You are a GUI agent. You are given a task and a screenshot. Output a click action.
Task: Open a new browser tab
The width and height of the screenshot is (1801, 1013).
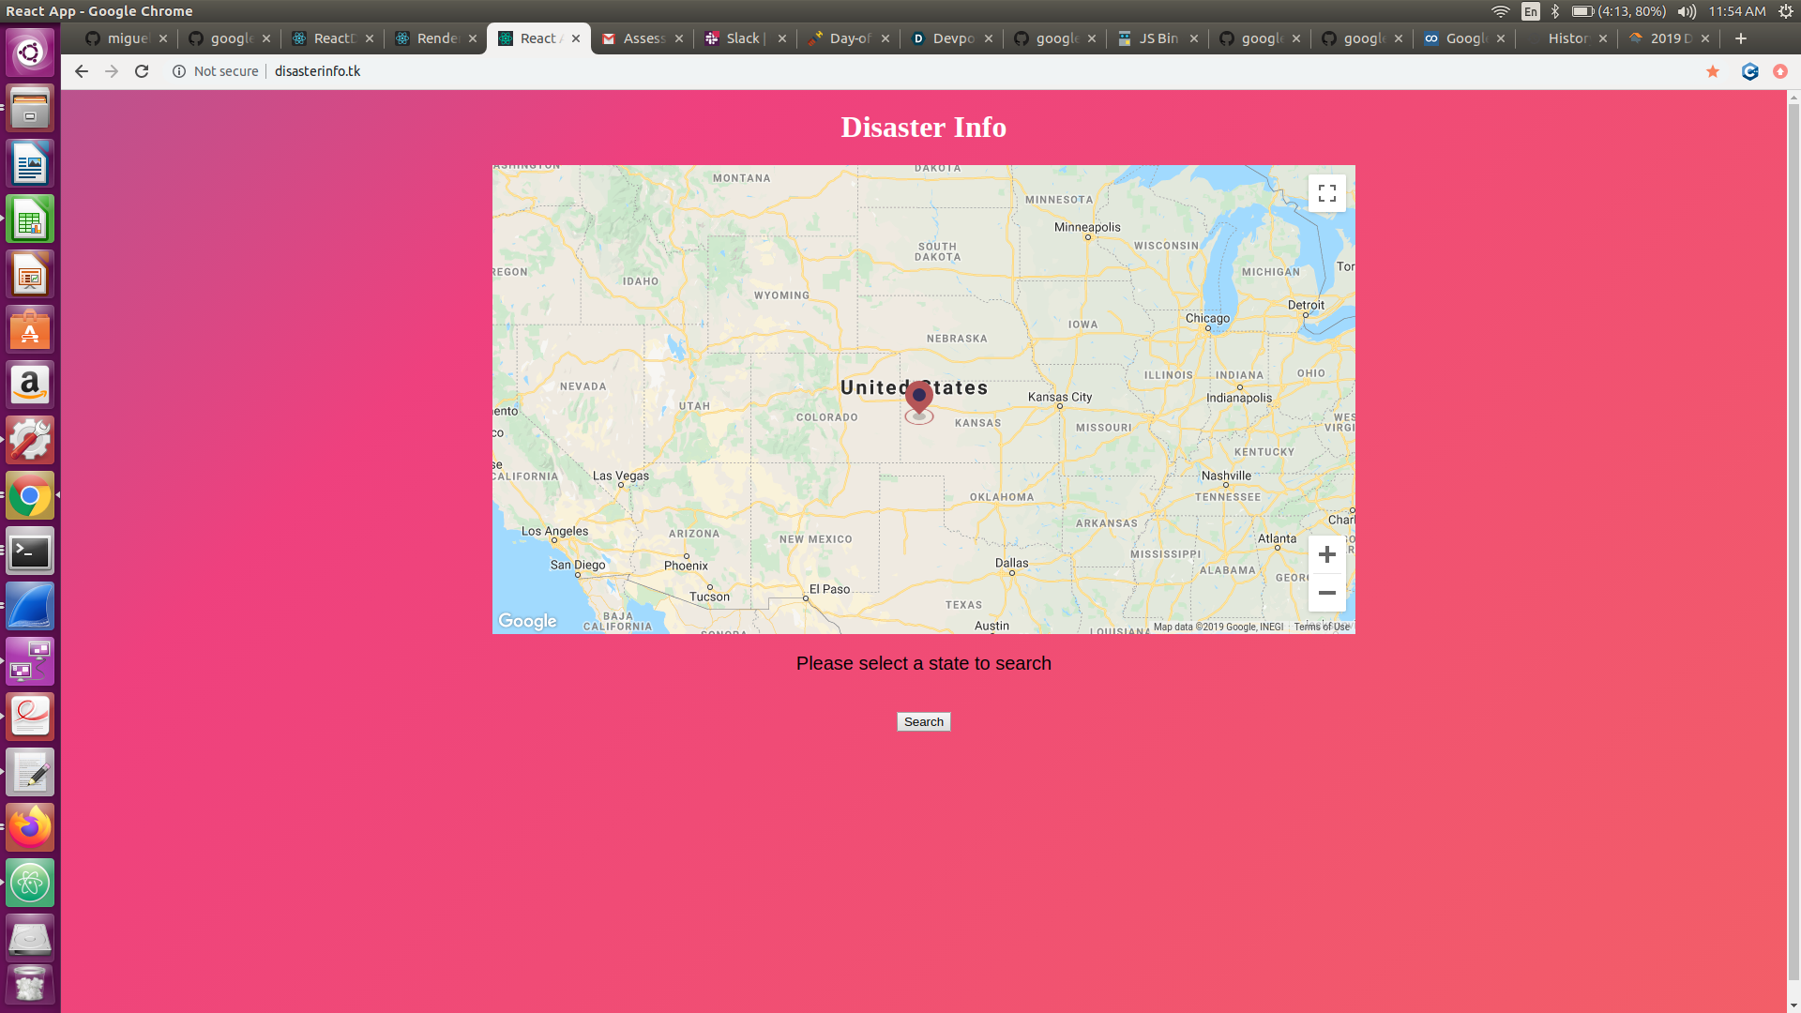1741,38
